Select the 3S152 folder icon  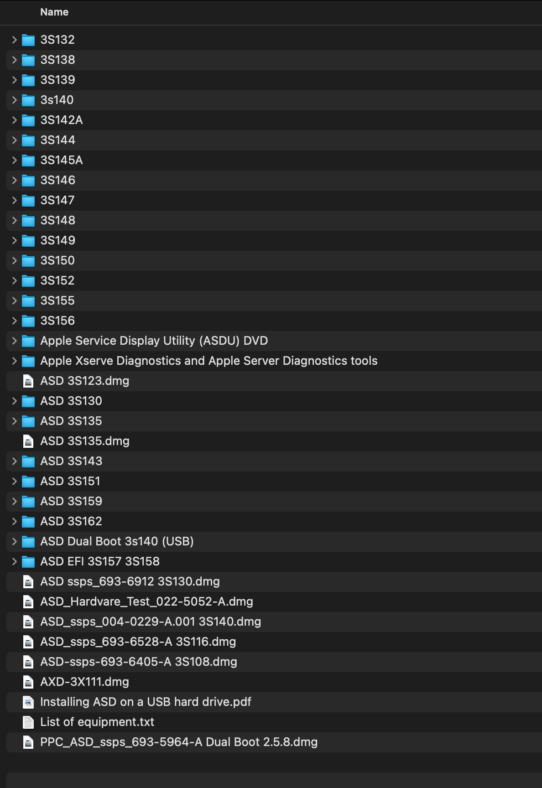click(x=28, y=281)
